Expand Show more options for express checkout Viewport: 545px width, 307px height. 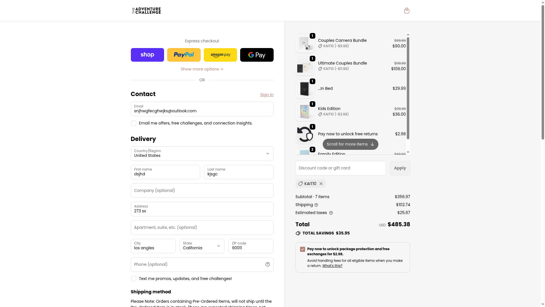202,69
